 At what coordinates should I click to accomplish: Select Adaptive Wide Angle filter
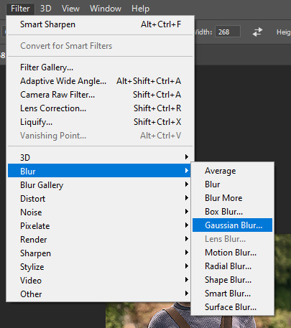(x=100, y=81)
